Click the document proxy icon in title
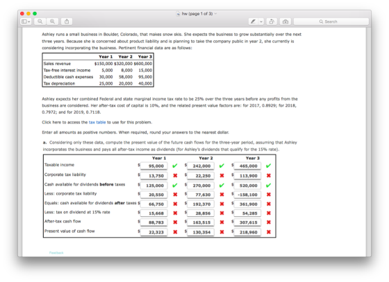Image resolution: width=389 pixels, height=282 pixels. 178,14
